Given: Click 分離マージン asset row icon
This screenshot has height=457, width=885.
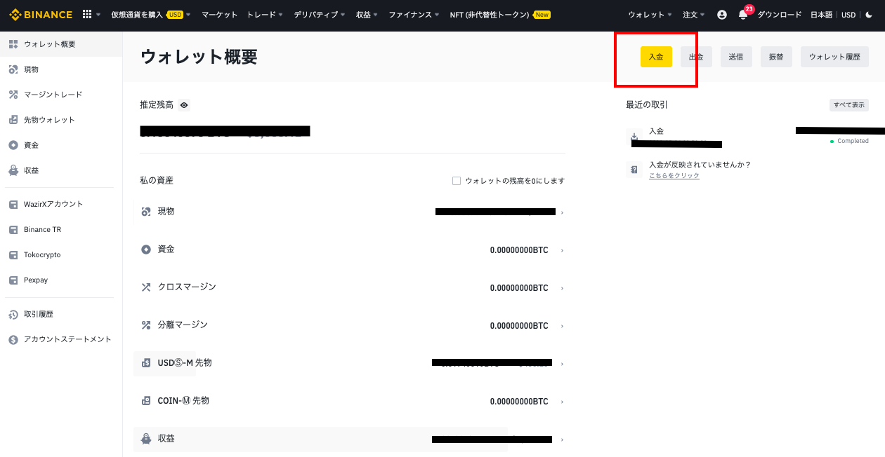Looking at the screenshot, I should (146, 325).
